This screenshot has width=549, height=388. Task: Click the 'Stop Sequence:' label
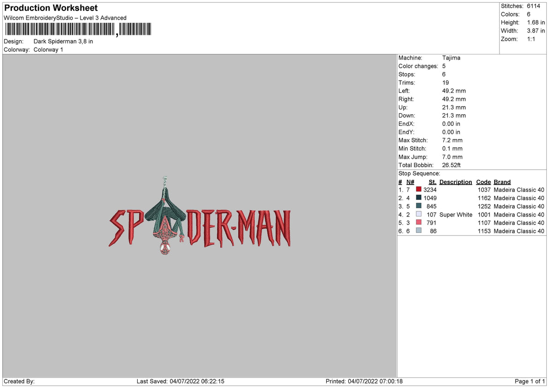(419, 173)
